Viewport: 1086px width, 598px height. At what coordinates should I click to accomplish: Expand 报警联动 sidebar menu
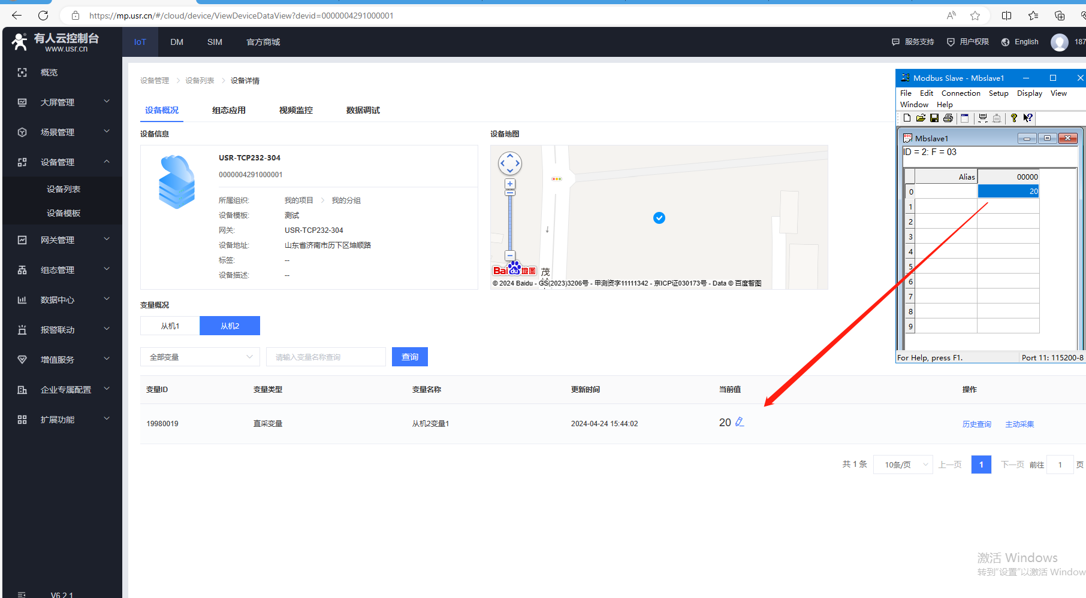click(x=62, y=330)
